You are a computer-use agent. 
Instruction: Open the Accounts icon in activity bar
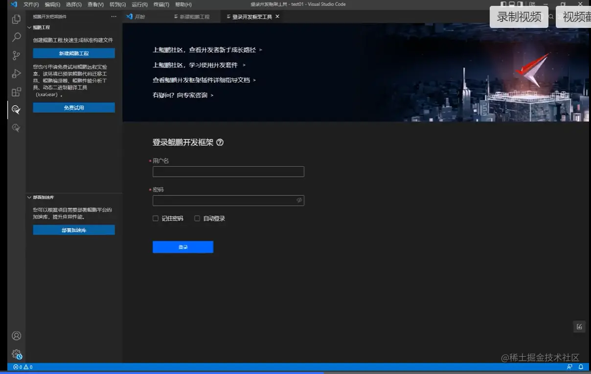pyautogui.click(x=16, y=336)
